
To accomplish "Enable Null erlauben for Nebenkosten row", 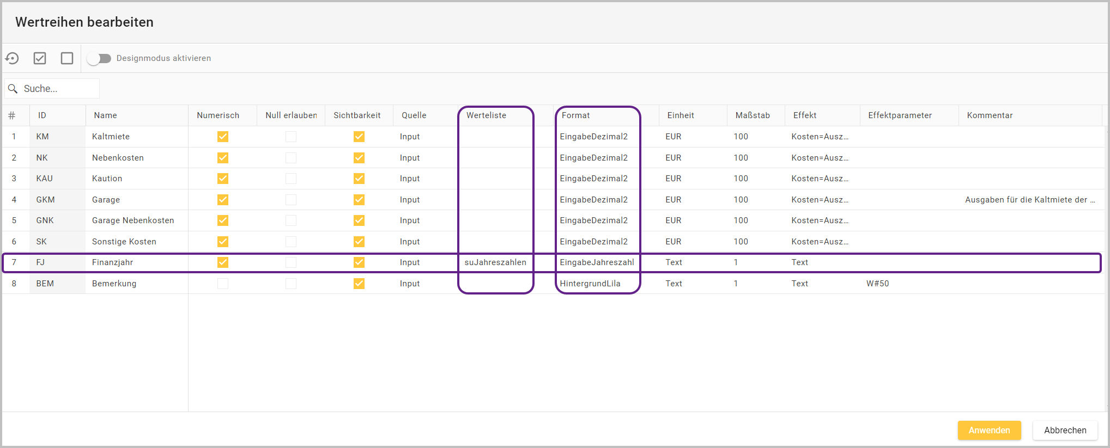I will tap(291, 158).
